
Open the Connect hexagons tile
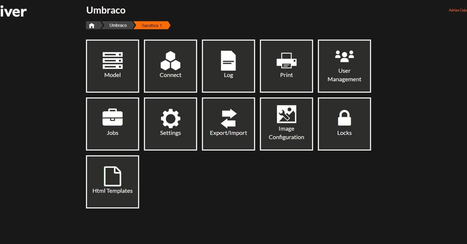tap(170, 66)
